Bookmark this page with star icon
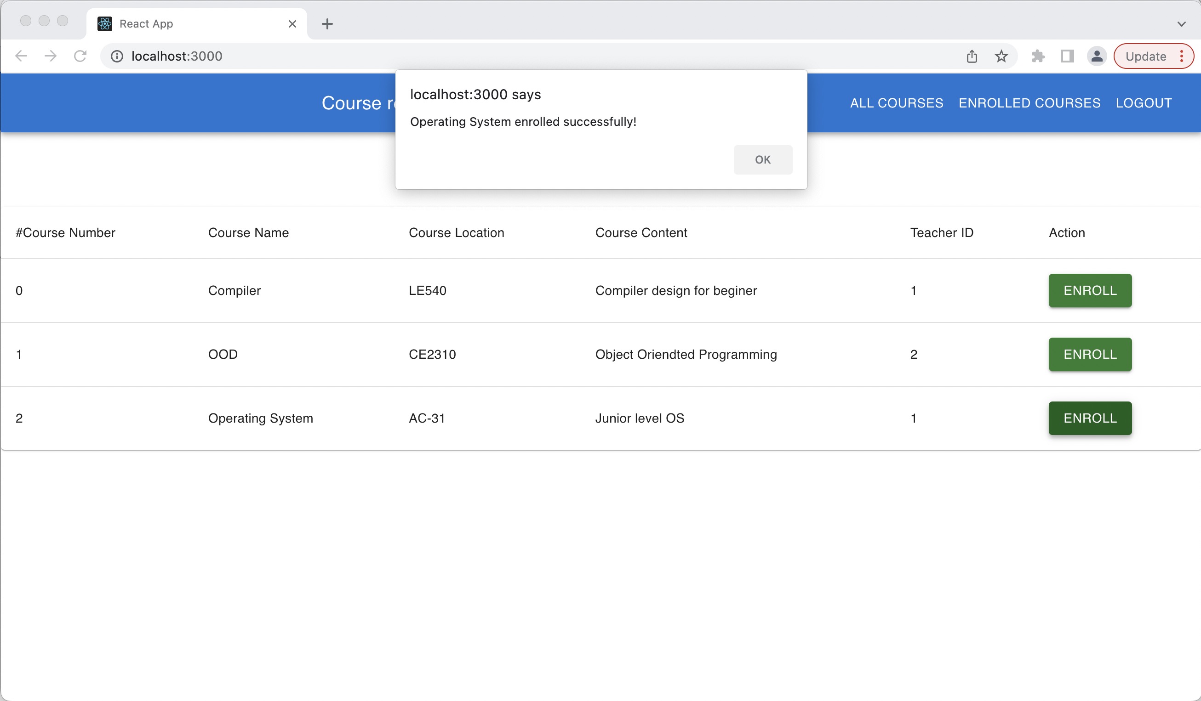1201x701 pixels. pyautogui.click(x=1001, y=56)
